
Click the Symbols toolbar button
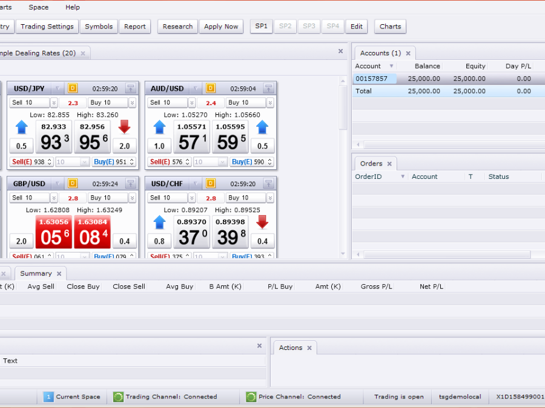click(x=99, y=27)
